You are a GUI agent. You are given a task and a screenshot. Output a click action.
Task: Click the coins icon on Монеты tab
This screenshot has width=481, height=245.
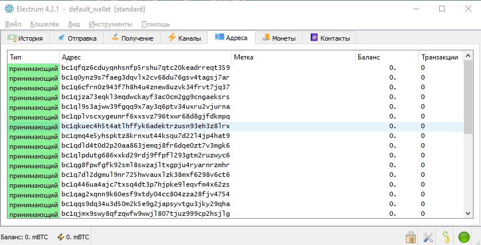pos(266,38)
